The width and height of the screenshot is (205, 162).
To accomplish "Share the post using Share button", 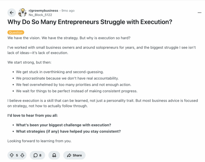I will [x=74, y=155].
